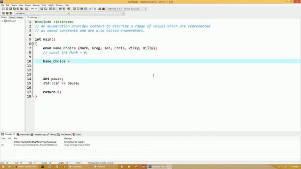301x169 pixels.
Task: Click 'return 0;' on line 17
Action: (52, 92)
